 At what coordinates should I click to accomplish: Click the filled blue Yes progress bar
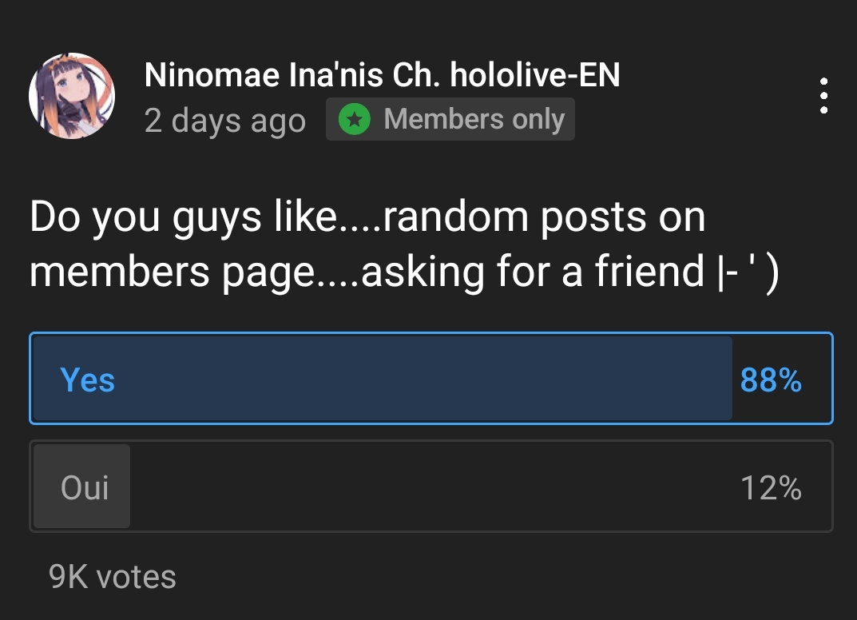(x=383, y=379)
